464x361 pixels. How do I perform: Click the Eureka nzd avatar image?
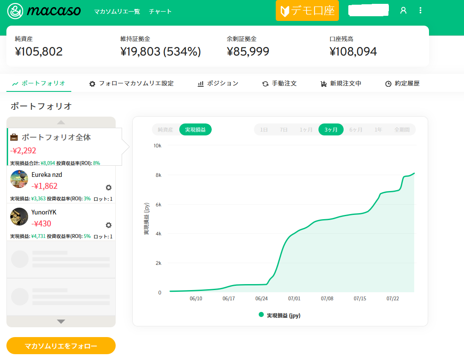(x=19, y=179)
